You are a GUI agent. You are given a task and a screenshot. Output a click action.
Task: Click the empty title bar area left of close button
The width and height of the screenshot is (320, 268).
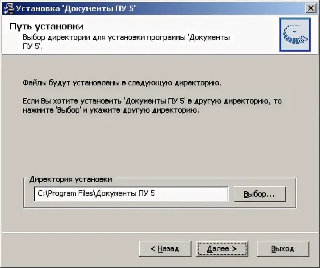[x=220, y=8]
